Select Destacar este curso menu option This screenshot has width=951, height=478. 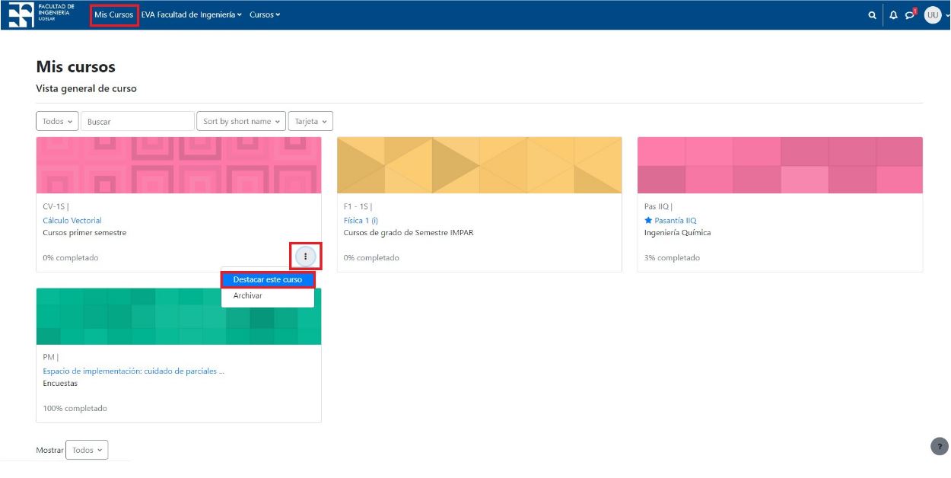(x=268, y=279)
